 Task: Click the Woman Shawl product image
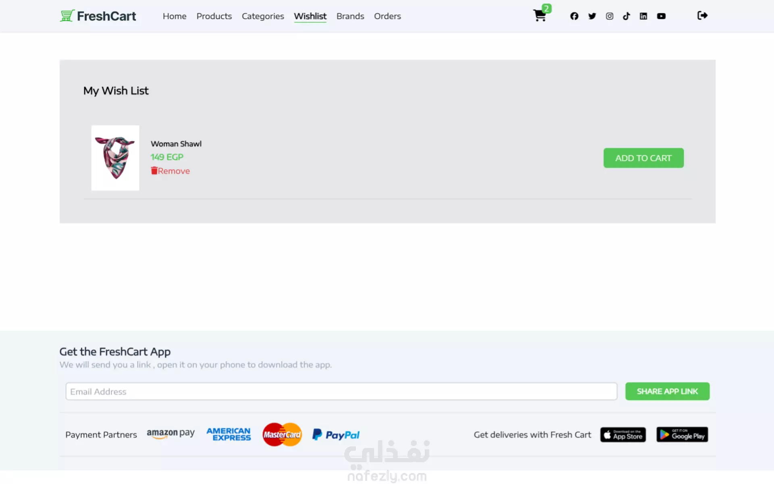click(115, 158)
